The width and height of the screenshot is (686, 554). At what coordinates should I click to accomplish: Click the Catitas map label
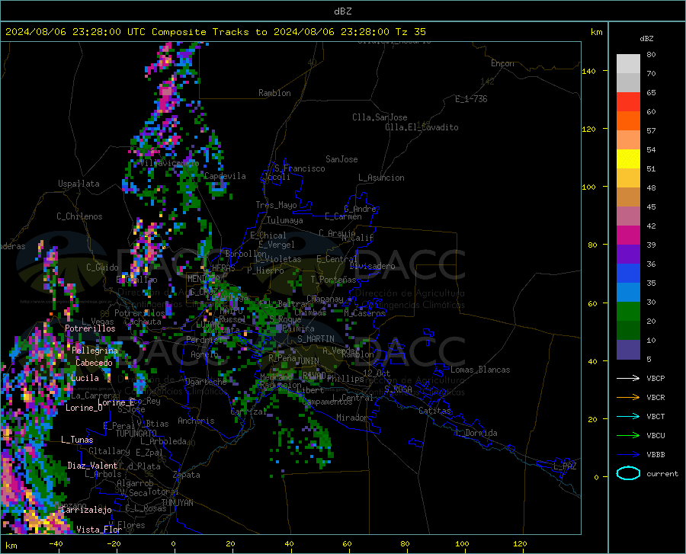(435, 411)
